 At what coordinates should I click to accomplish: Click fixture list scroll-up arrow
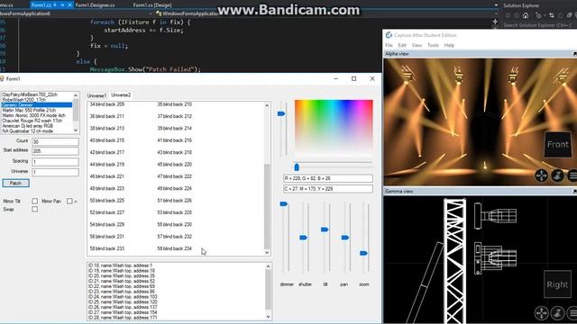(x=76, y=95)
